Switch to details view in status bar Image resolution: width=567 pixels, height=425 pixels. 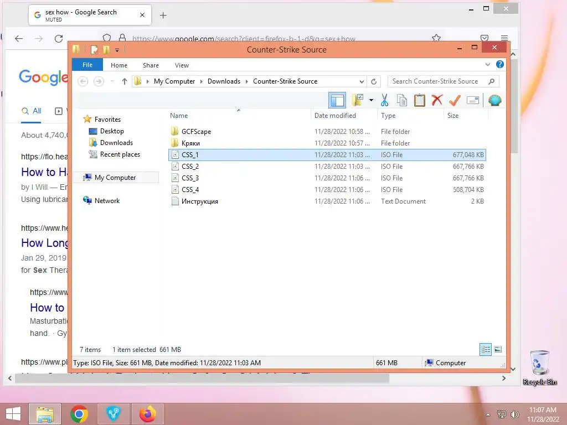click(x=485, y=349)
